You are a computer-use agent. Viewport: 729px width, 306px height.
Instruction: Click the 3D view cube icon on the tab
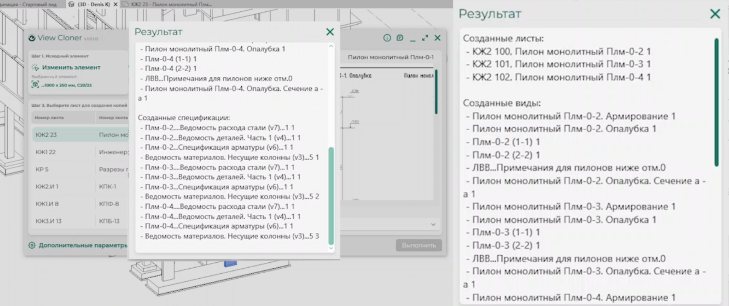point(71,4)
